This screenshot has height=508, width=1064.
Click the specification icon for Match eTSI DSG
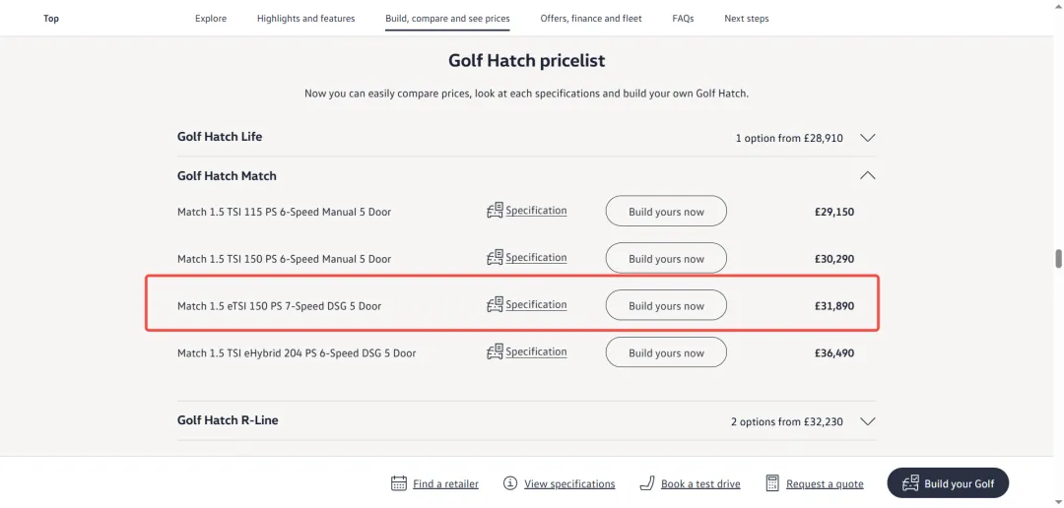click(495, 305)
